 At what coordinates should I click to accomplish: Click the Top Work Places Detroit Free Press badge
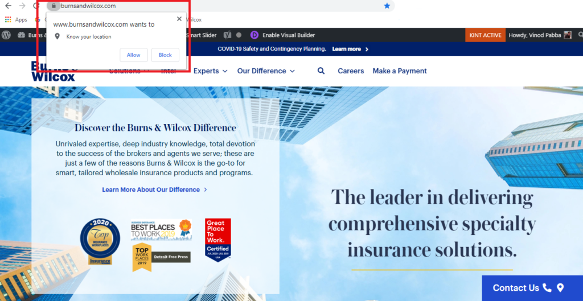(161, 257)
